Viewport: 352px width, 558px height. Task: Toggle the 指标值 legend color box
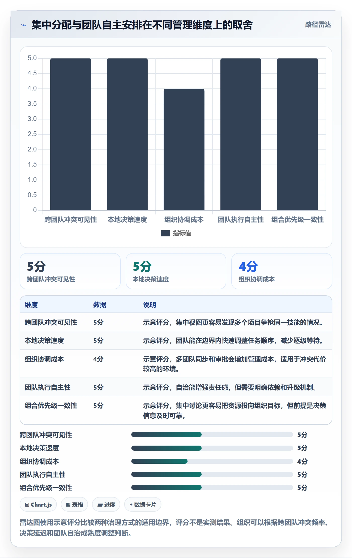pos(165,233)
